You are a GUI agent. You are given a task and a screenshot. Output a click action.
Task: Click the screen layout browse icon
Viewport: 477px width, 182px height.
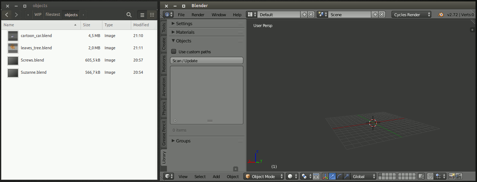coord(252,14)
